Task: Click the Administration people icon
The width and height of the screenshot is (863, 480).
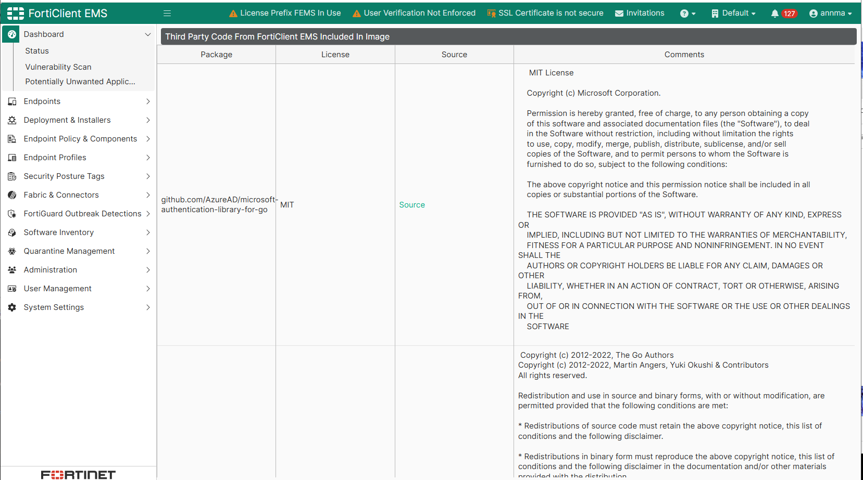Action: (x=12, y=270)
